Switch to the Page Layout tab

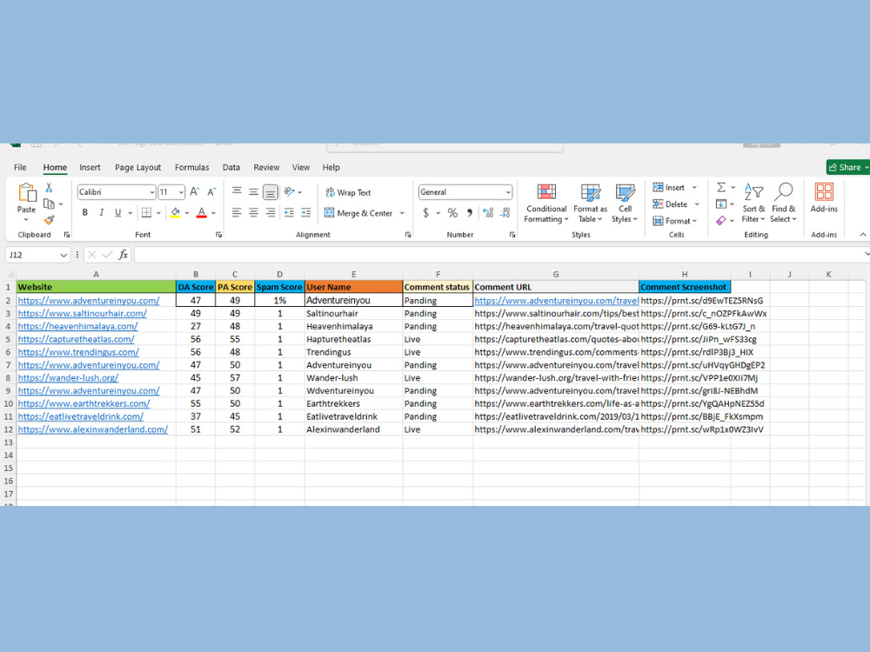[x=137, y=168]
